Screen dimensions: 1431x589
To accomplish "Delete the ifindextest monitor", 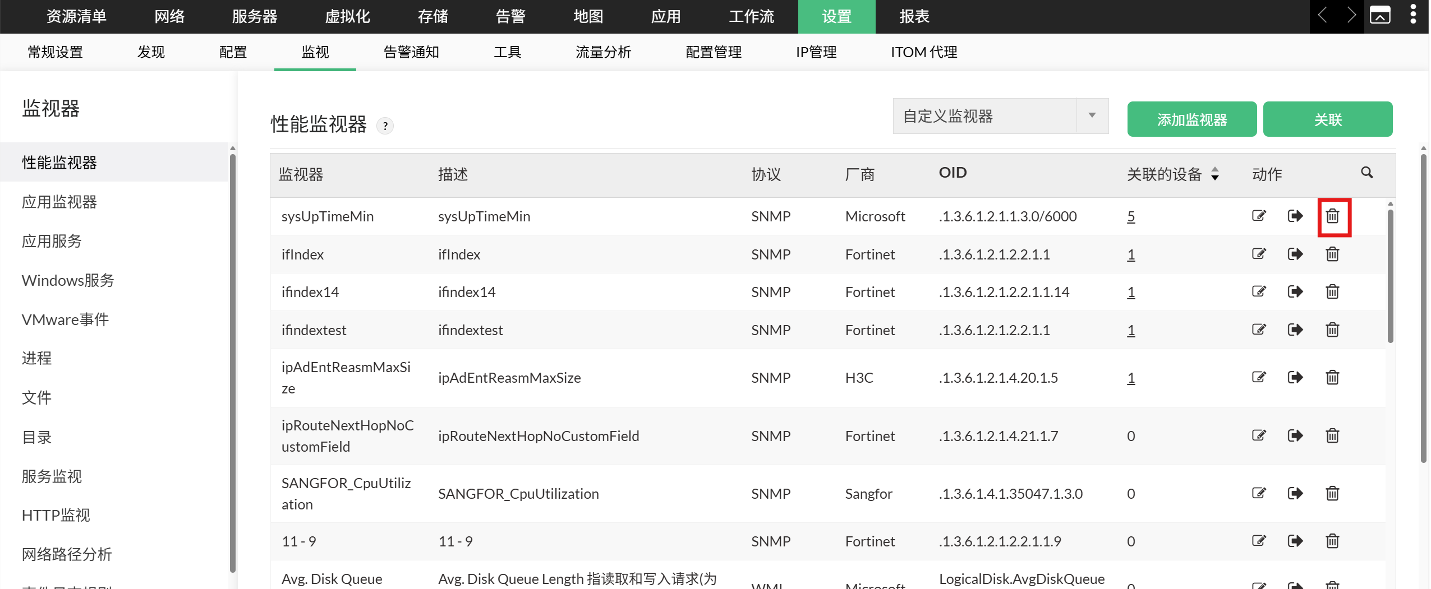I will [1332, 330].
